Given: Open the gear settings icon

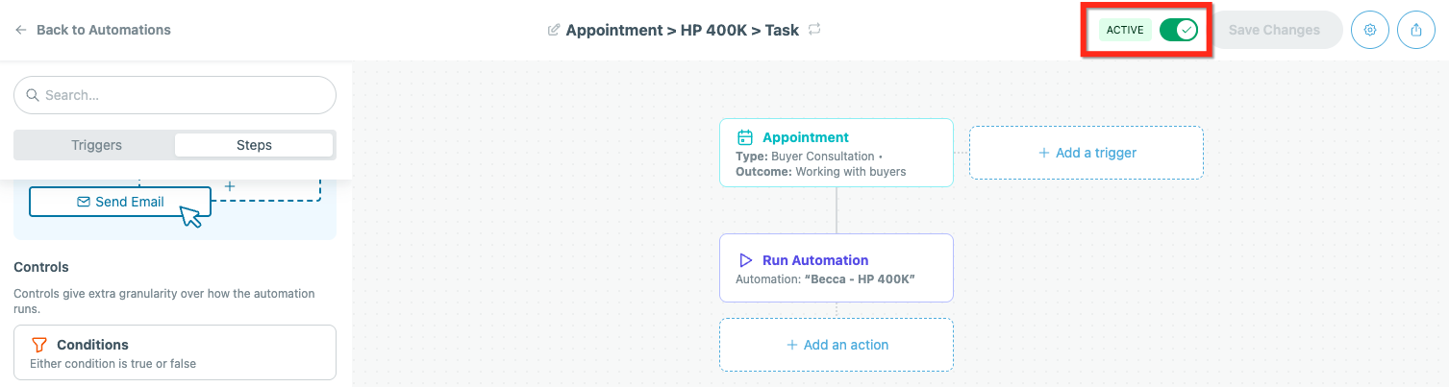Looking at the screenshot, I should (1370, 30).
